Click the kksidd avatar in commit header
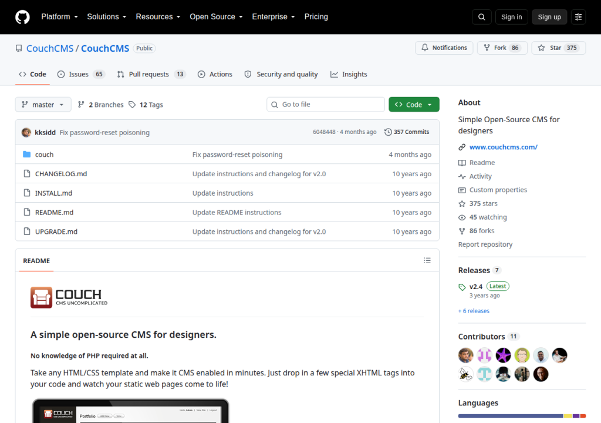This screenshot has height=423, width=601. point(26,132)
